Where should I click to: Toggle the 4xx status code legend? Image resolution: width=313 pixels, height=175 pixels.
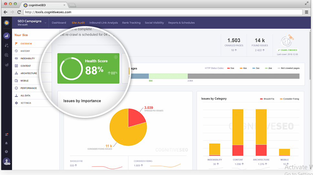tap(243, 68)
